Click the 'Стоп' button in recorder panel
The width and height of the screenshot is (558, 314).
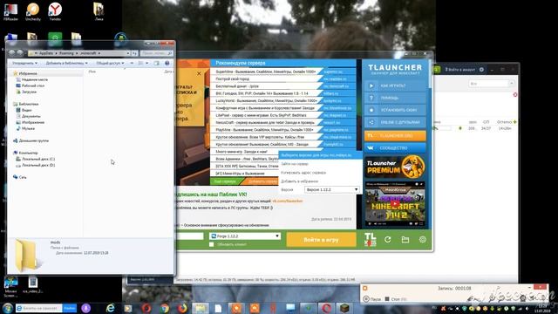coord(396,299)
